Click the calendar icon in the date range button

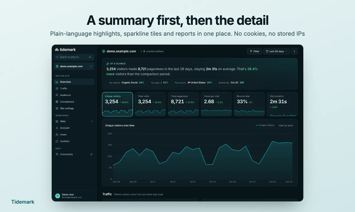[267, 51]
